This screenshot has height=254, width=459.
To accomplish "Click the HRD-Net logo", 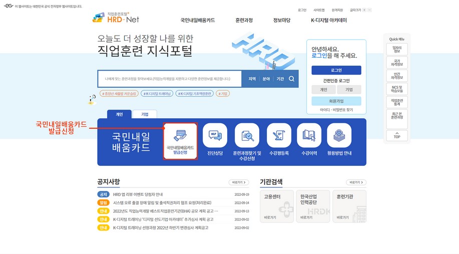I will [116, 18].
